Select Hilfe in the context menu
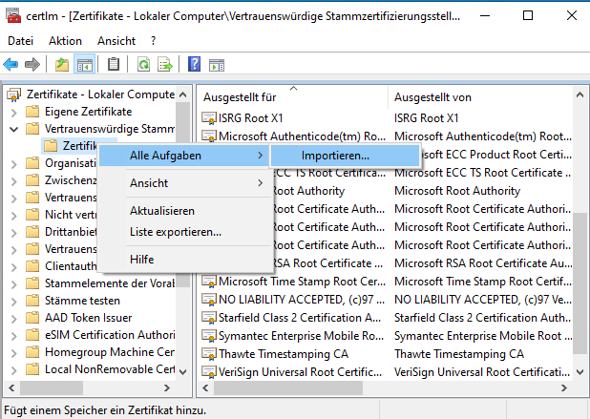Viewport: 590px width, 419px height. (184, 260)
